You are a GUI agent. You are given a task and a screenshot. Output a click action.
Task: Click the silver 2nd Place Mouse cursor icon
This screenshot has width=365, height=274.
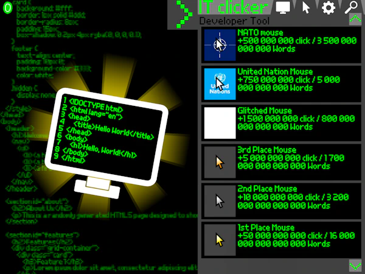click(x=220, y=202)
